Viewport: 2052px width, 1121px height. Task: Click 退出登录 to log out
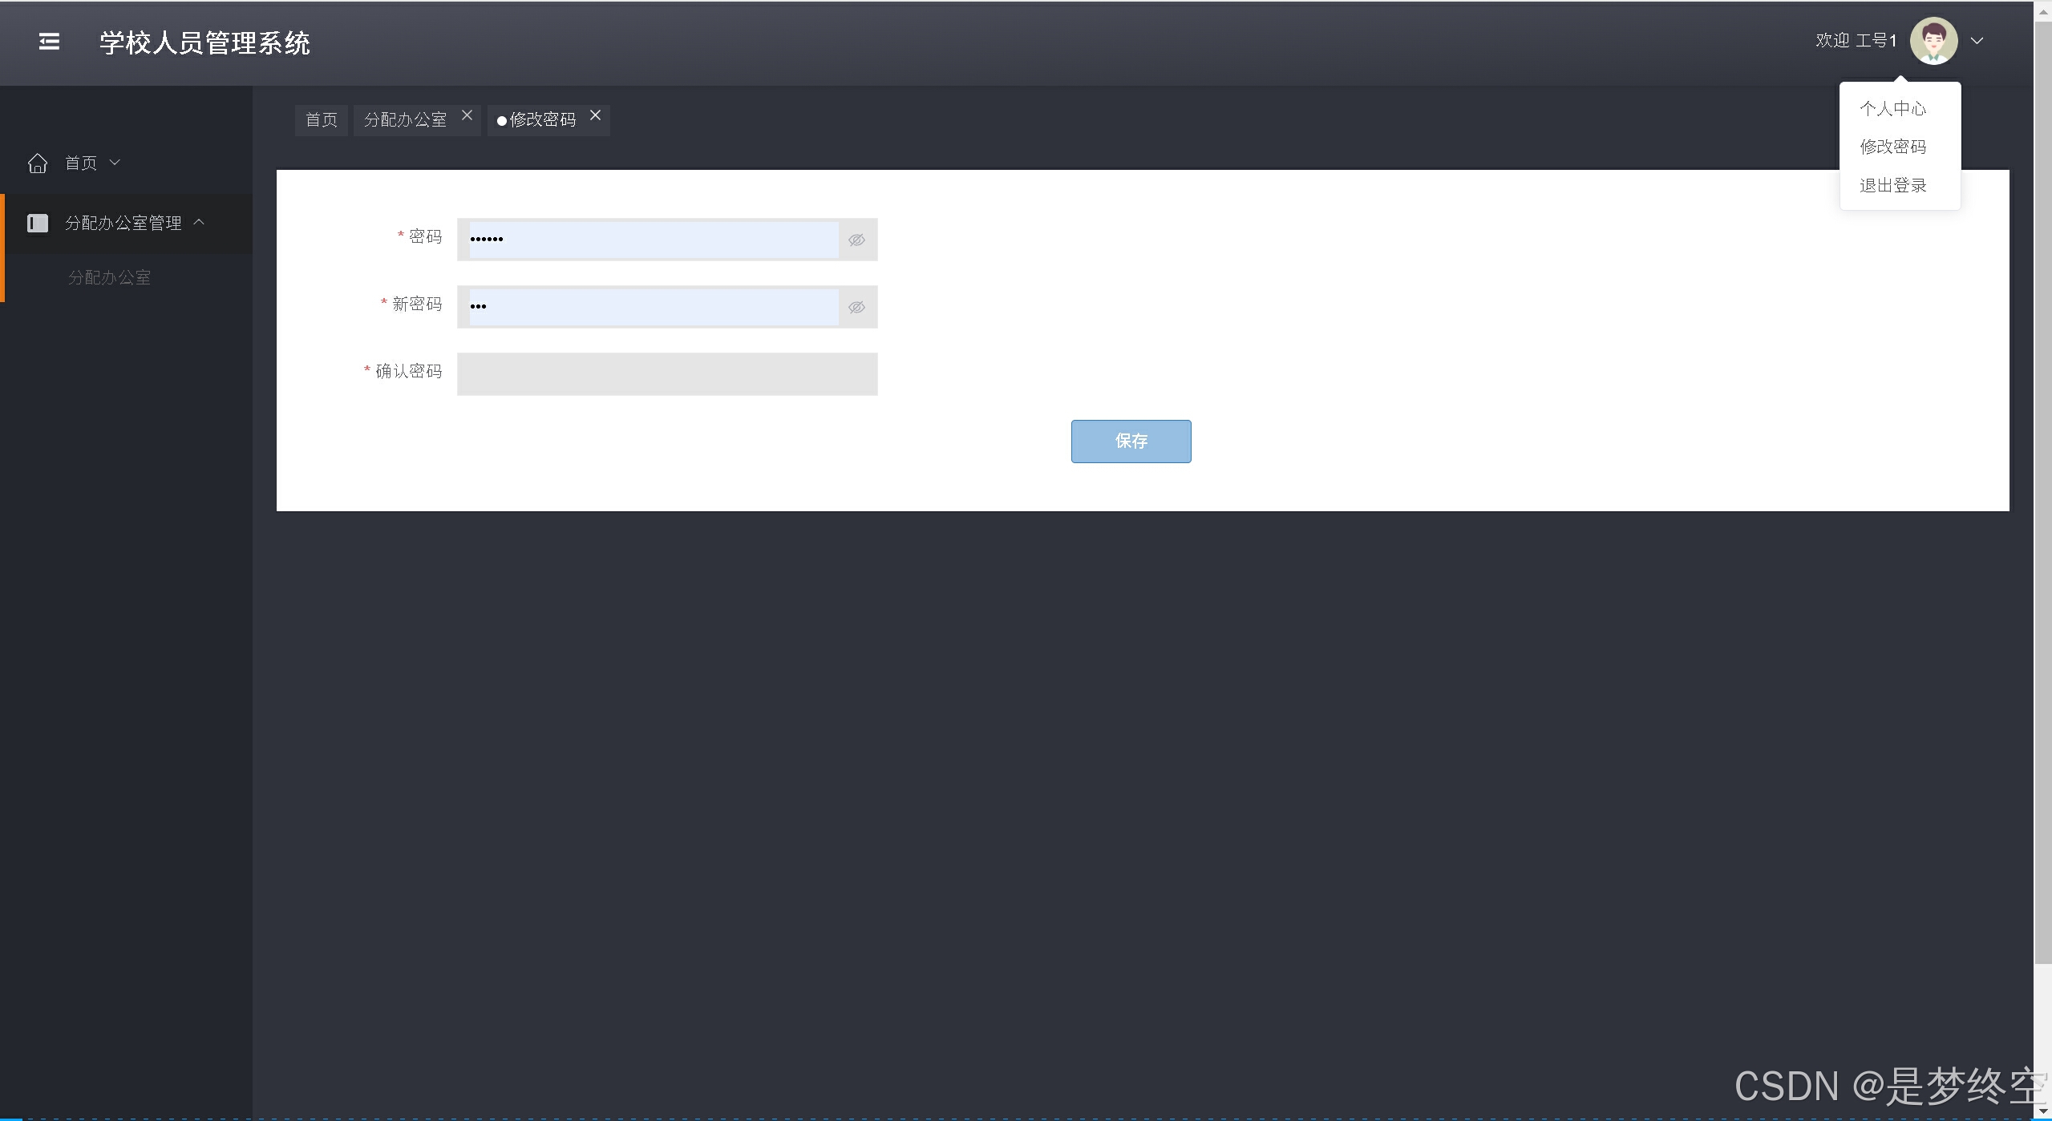pos(1892,185)
